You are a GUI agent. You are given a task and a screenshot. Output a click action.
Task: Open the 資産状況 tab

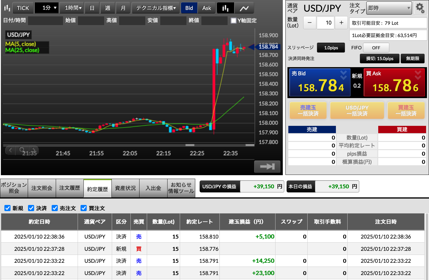(x=125, y=188)
